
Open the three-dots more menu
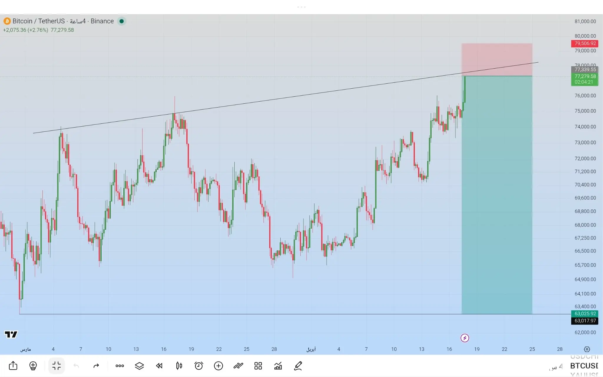click(120, 366)
